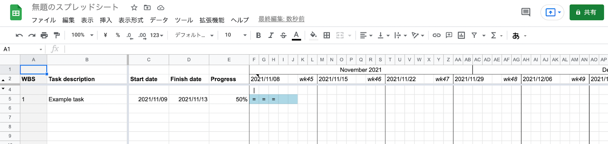Open text rotation dropdown
The height and width of the screenshot is (144, 608).
click(x=418, y=35)
